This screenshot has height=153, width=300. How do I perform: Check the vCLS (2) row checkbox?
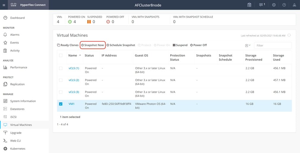coord(61,80)
